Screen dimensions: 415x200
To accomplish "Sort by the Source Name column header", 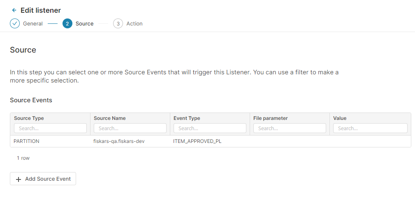I will pyautogui.click(x=110, y=118).
